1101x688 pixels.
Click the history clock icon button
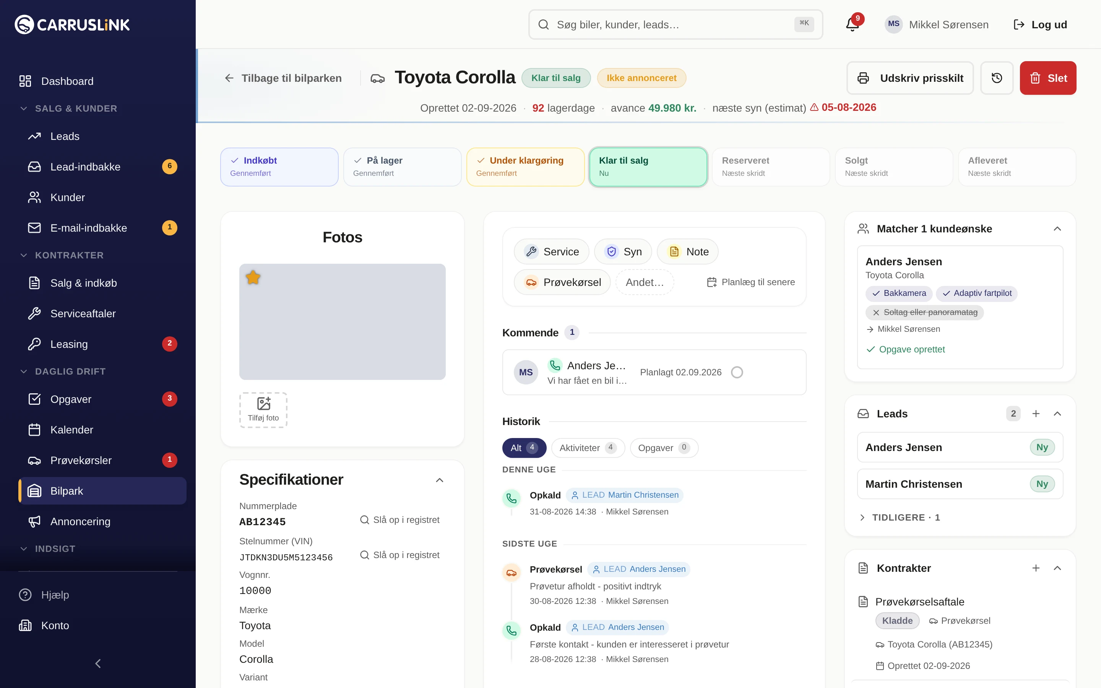coord(996,78)
